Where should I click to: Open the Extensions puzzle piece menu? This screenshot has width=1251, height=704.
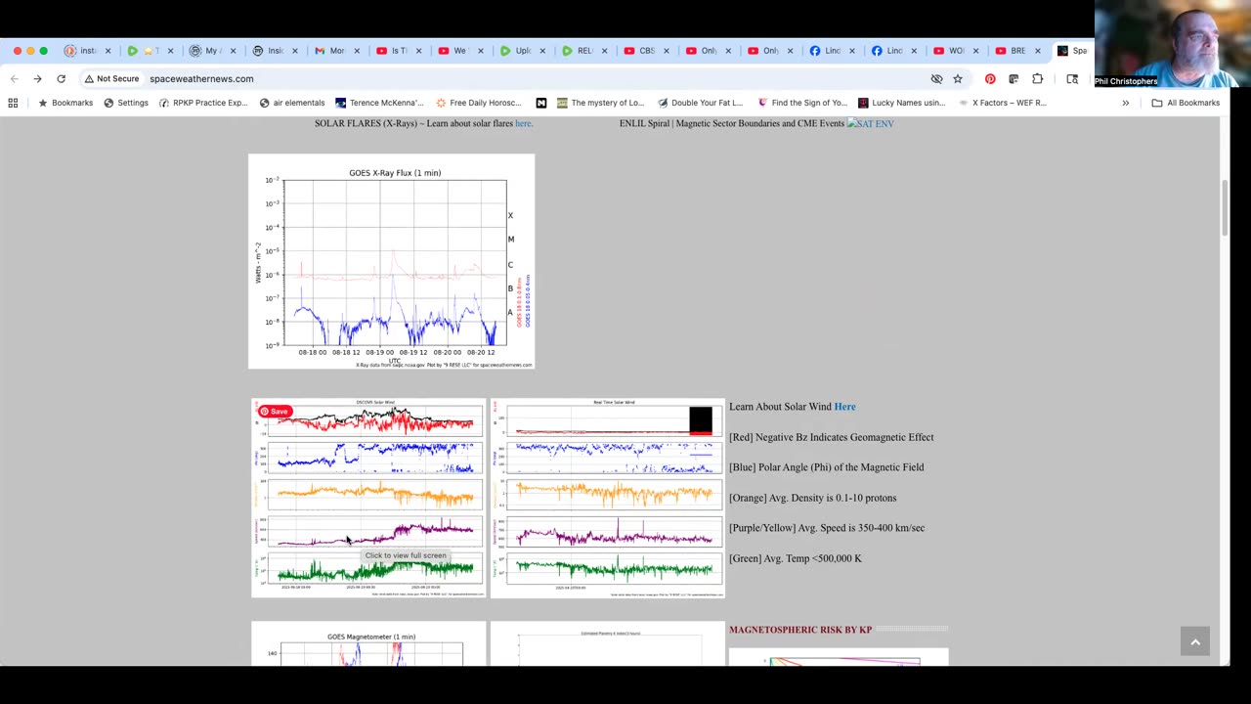(x=1037, y=78)
